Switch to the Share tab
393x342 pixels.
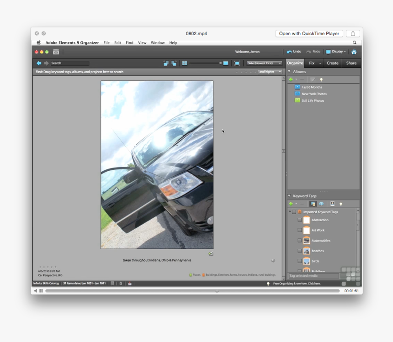pos(351,63)
